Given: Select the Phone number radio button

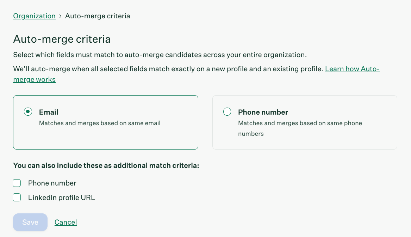Looking at the screenshot, I should pos(227,112).
